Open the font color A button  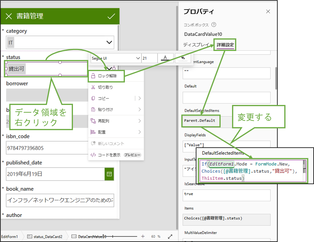pos(165,58)
